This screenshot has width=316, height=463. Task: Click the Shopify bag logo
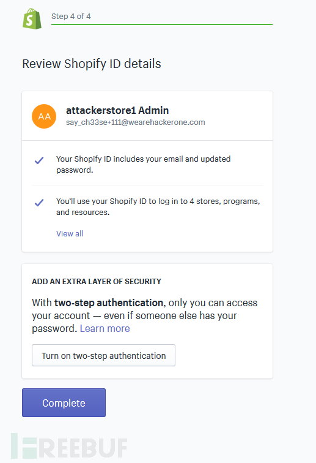click(32, 19)
